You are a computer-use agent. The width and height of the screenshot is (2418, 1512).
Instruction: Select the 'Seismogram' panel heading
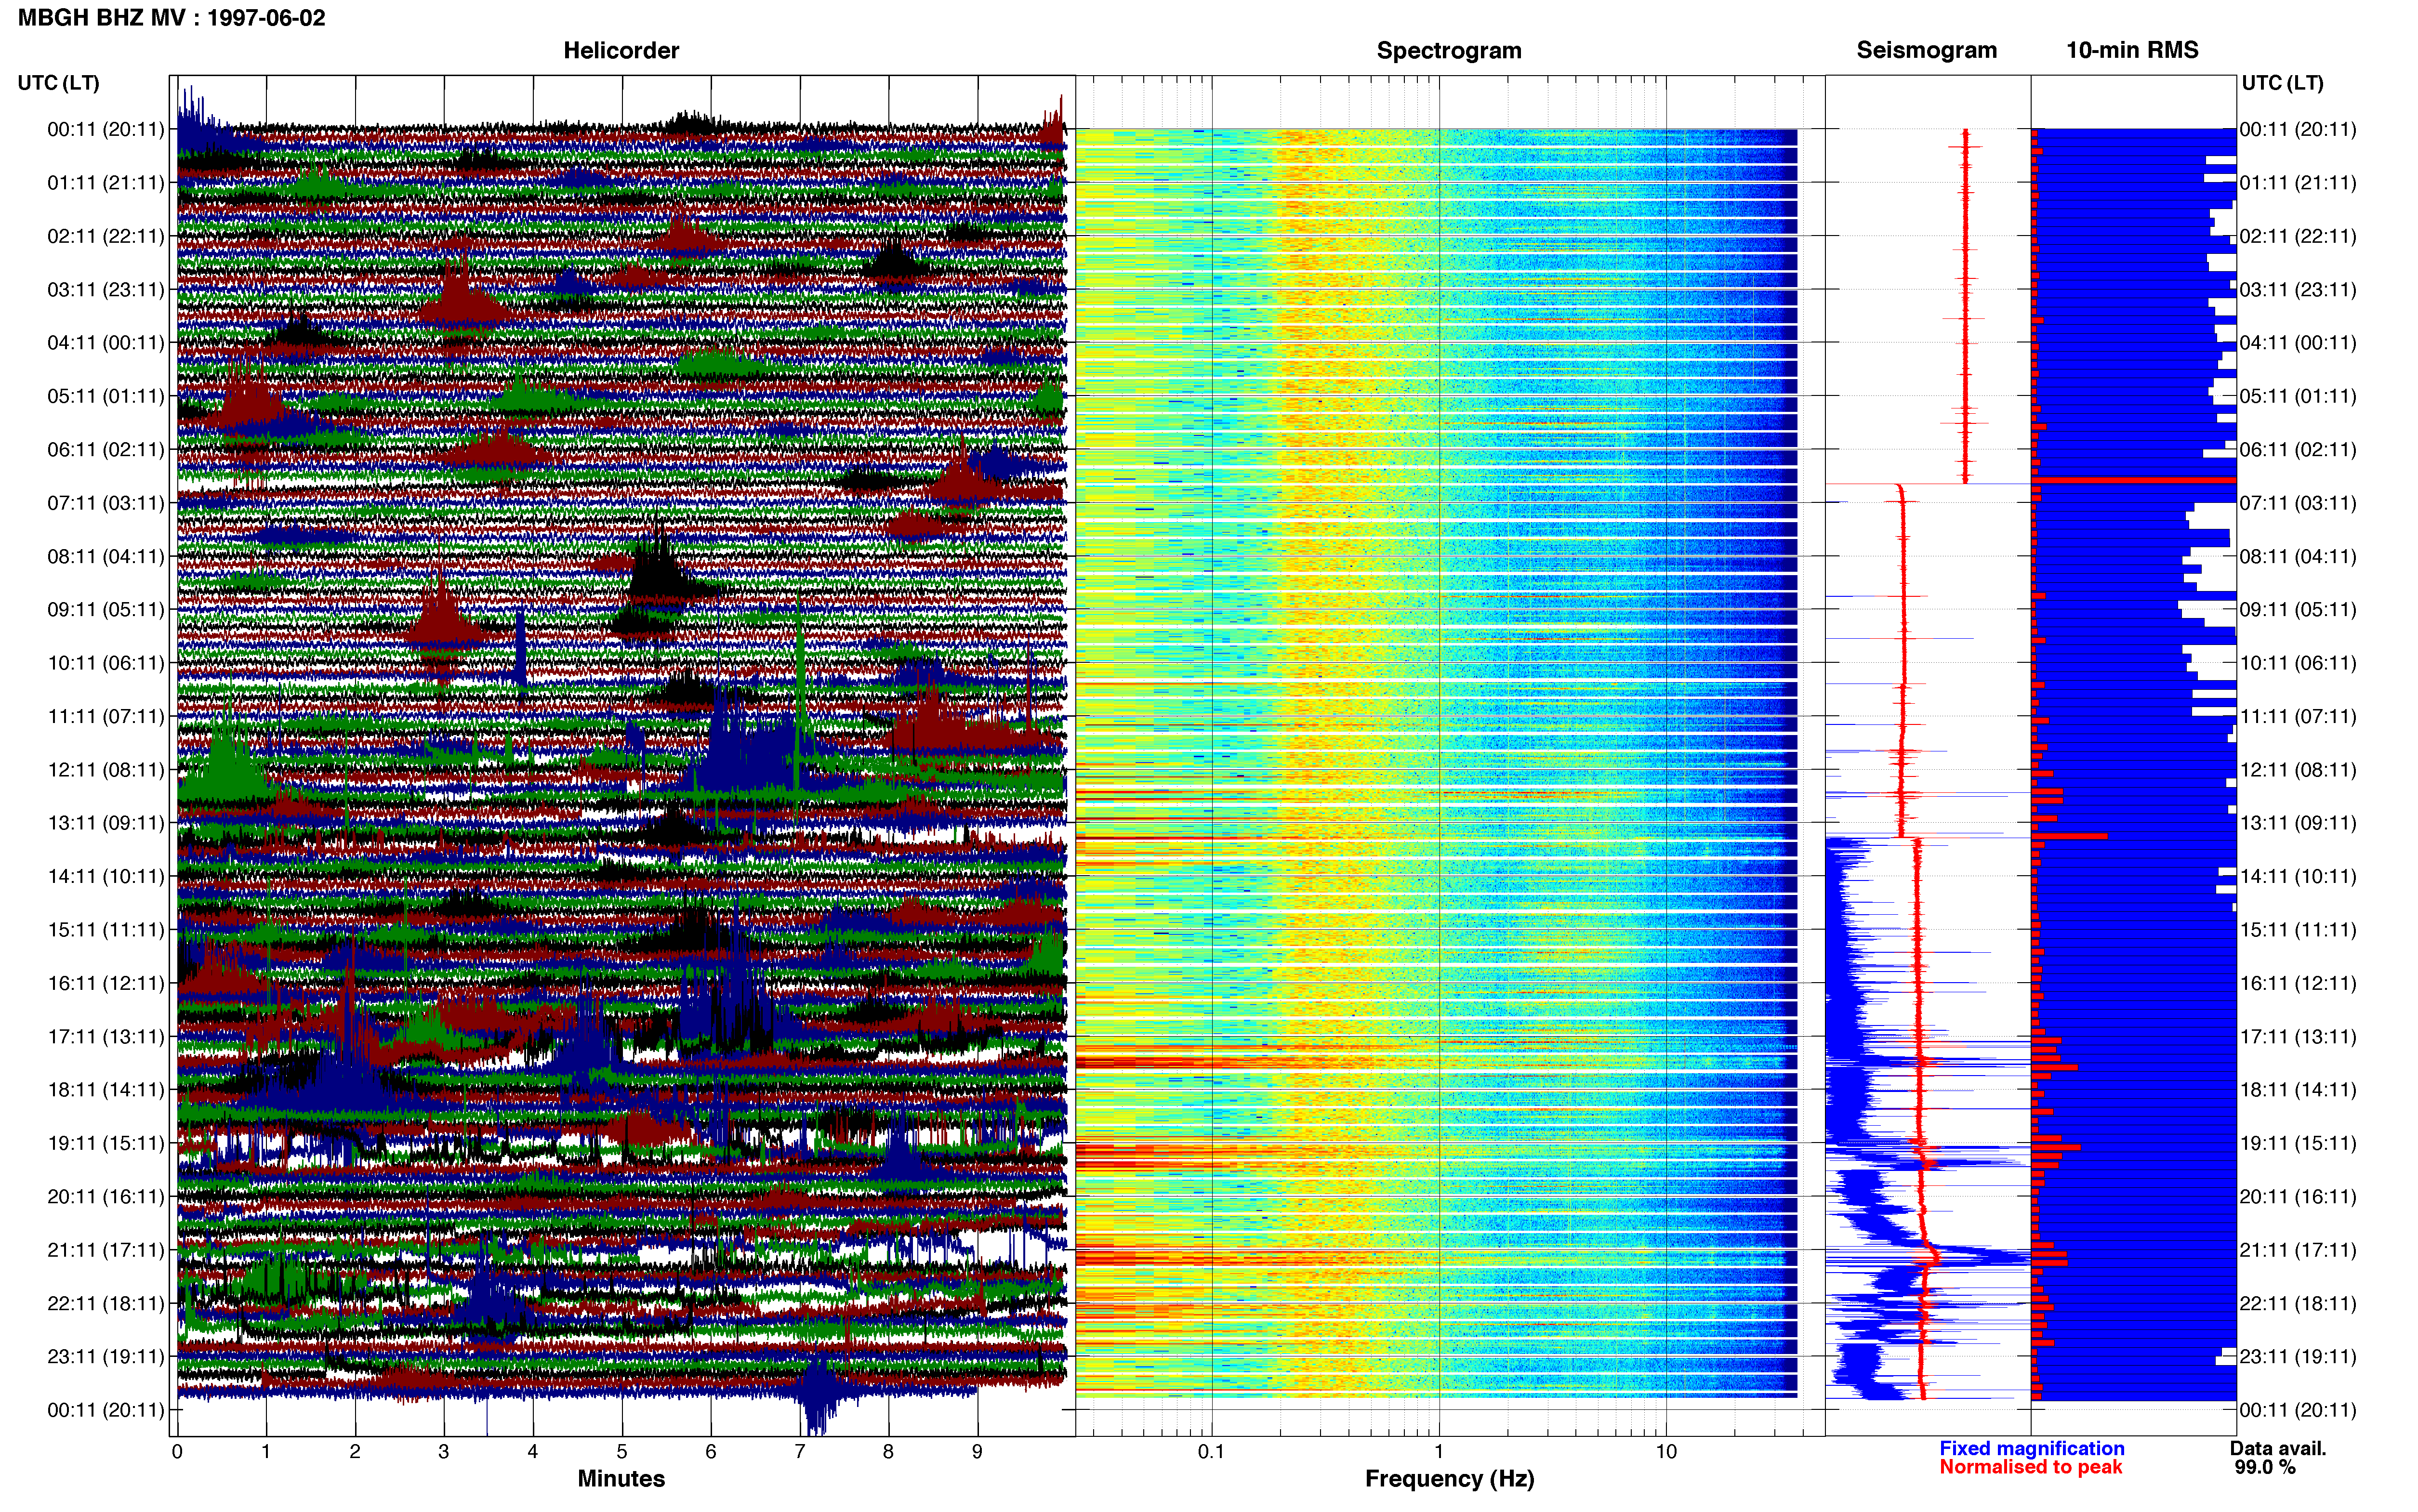coord(1927,51)
